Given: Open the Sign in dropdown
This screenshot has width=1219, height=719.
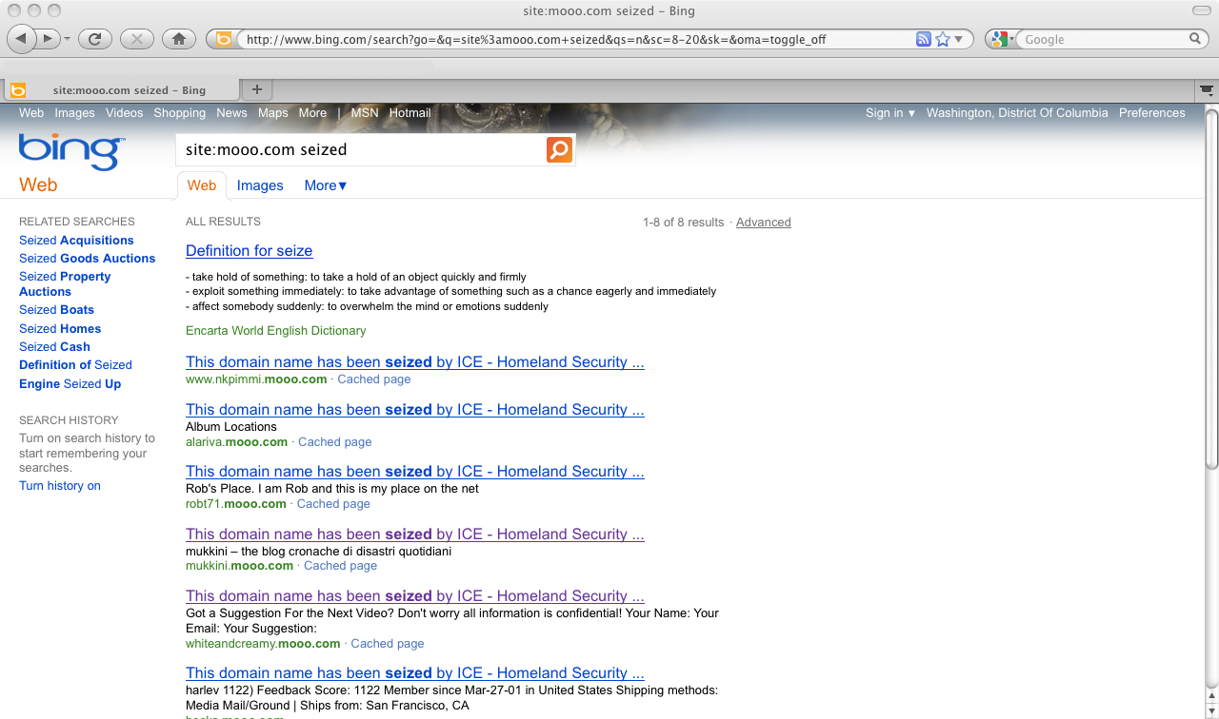Looking at the screenshot, I should click(890, 112).
